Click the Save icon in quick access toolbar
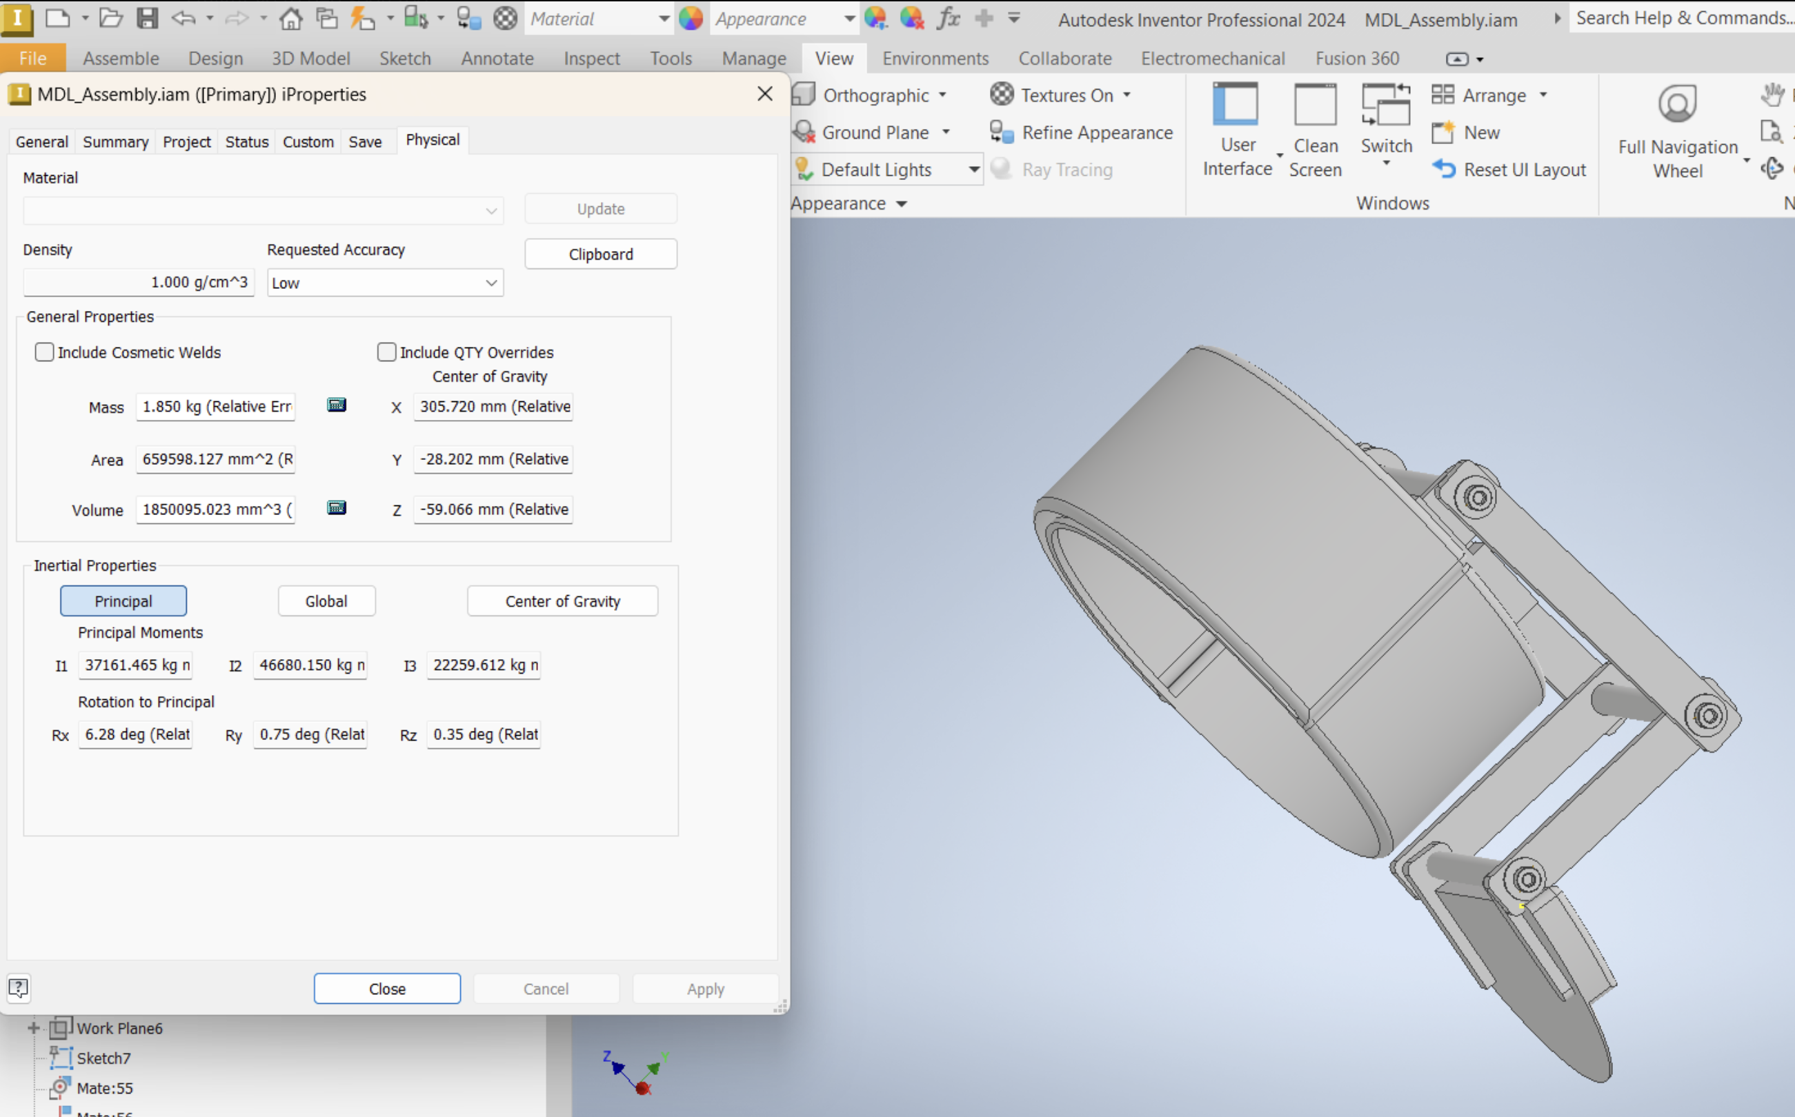This screenshot has width=1795, height=1117. (x=148, y=18)
